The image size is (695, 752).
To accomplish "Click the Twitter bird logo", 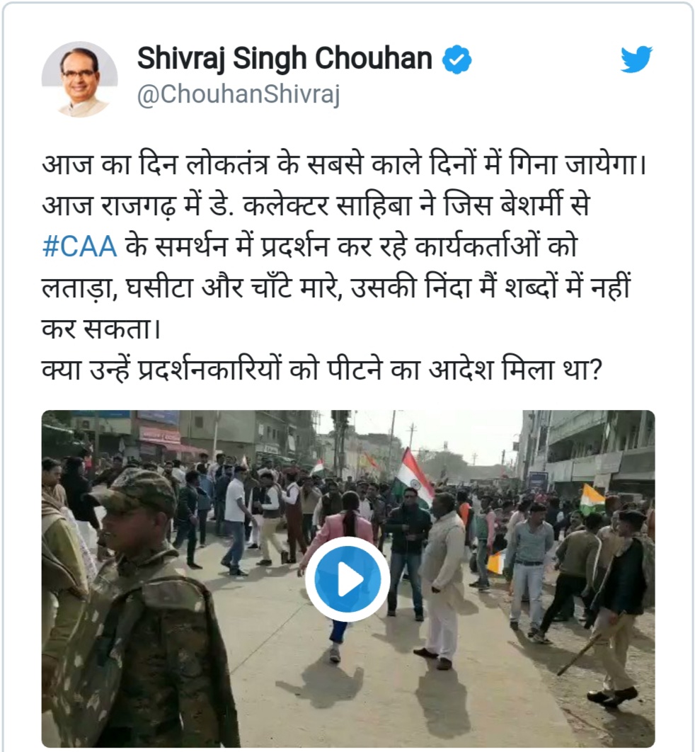I will click(636, 59).
